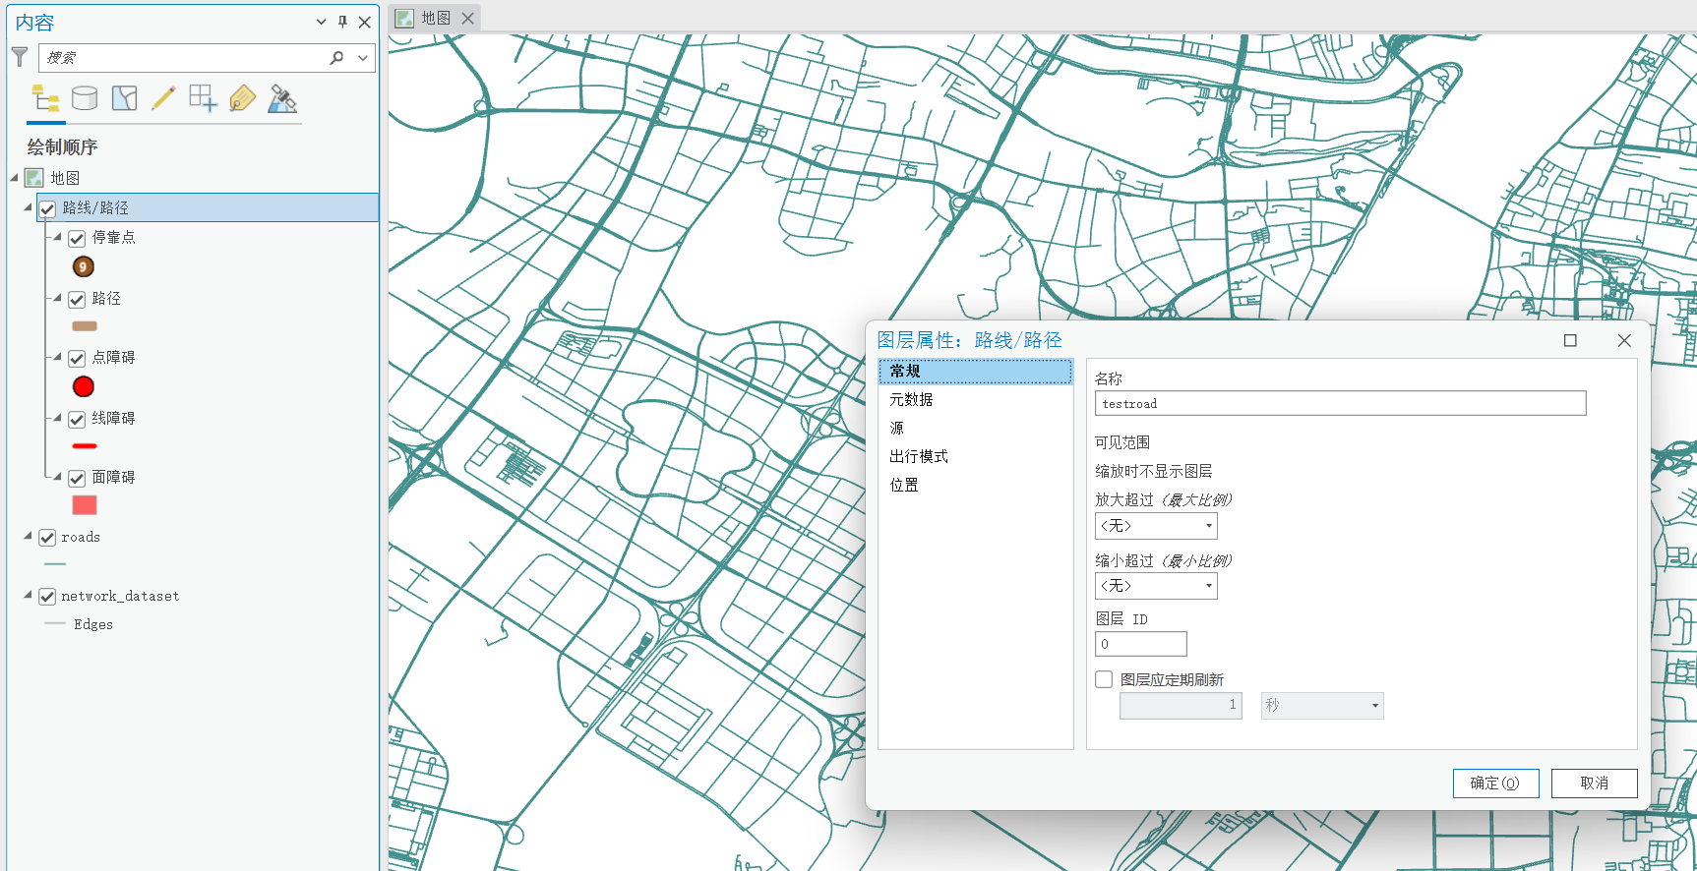The height and width of the screenshot is (871, 1697).
Task: Toggle visibility of 停靠点 layer
Action: coord(77,238)
